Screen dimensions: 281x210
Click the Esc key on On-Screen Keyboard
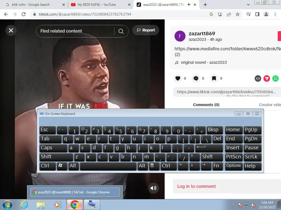(47, 130)
